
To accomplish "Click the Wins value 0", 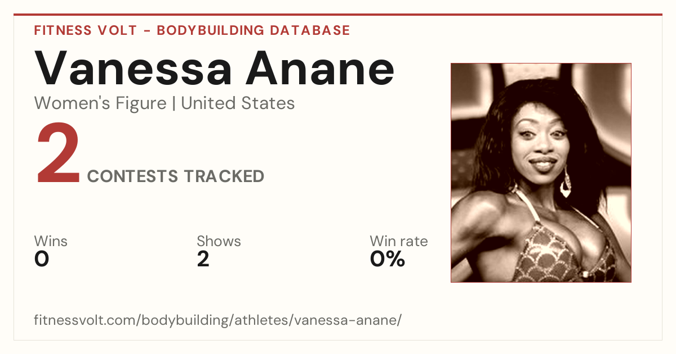I will pos(42,259).
